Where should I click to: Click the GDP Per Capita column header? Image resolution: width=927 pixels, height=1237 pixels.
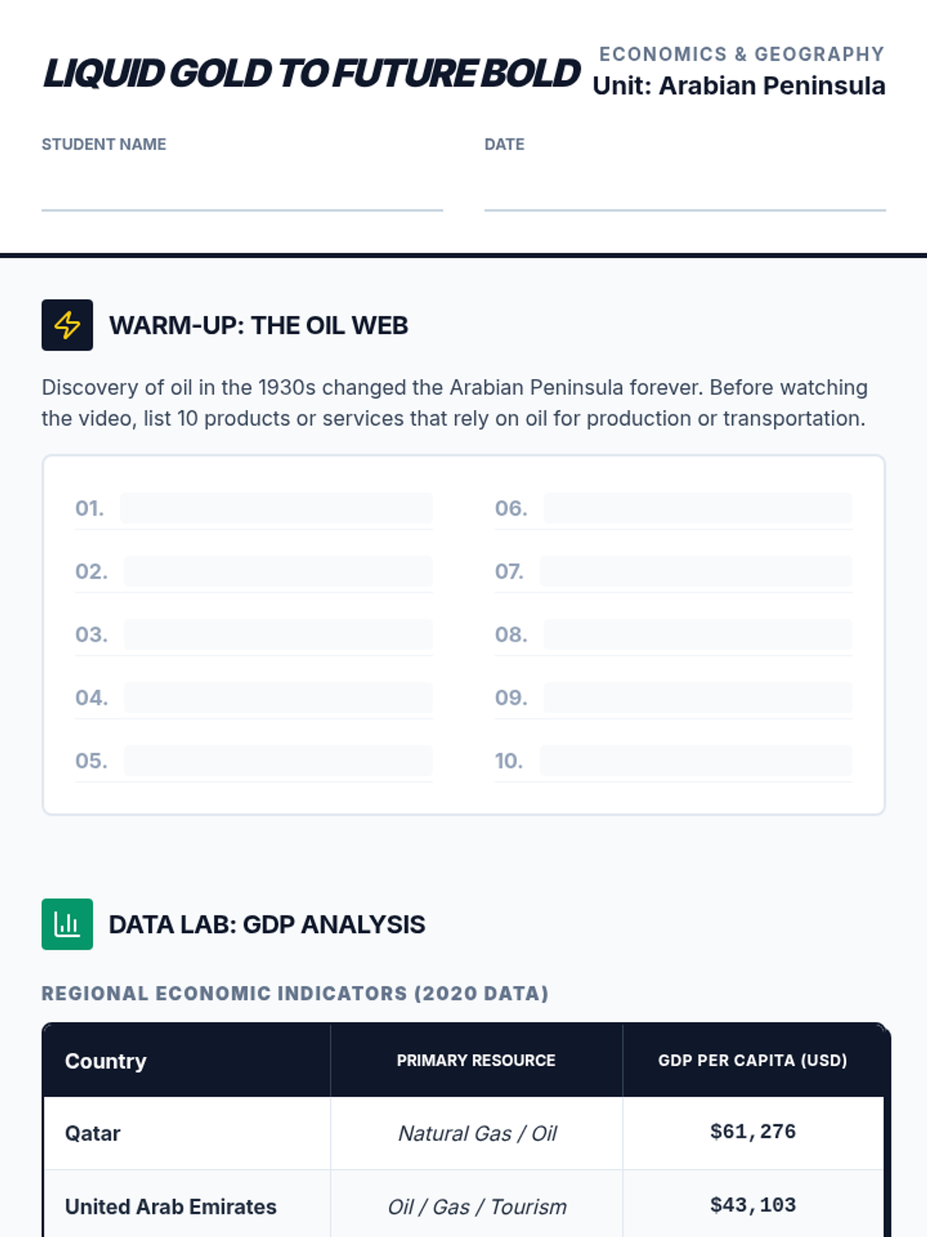click(752, 1061)
